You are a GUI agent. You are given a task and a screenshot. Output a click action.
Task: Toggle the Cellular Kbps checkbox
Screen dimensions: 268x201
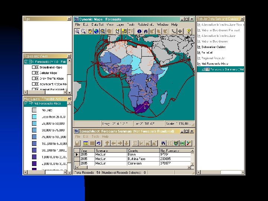click(x=33, y=73)
